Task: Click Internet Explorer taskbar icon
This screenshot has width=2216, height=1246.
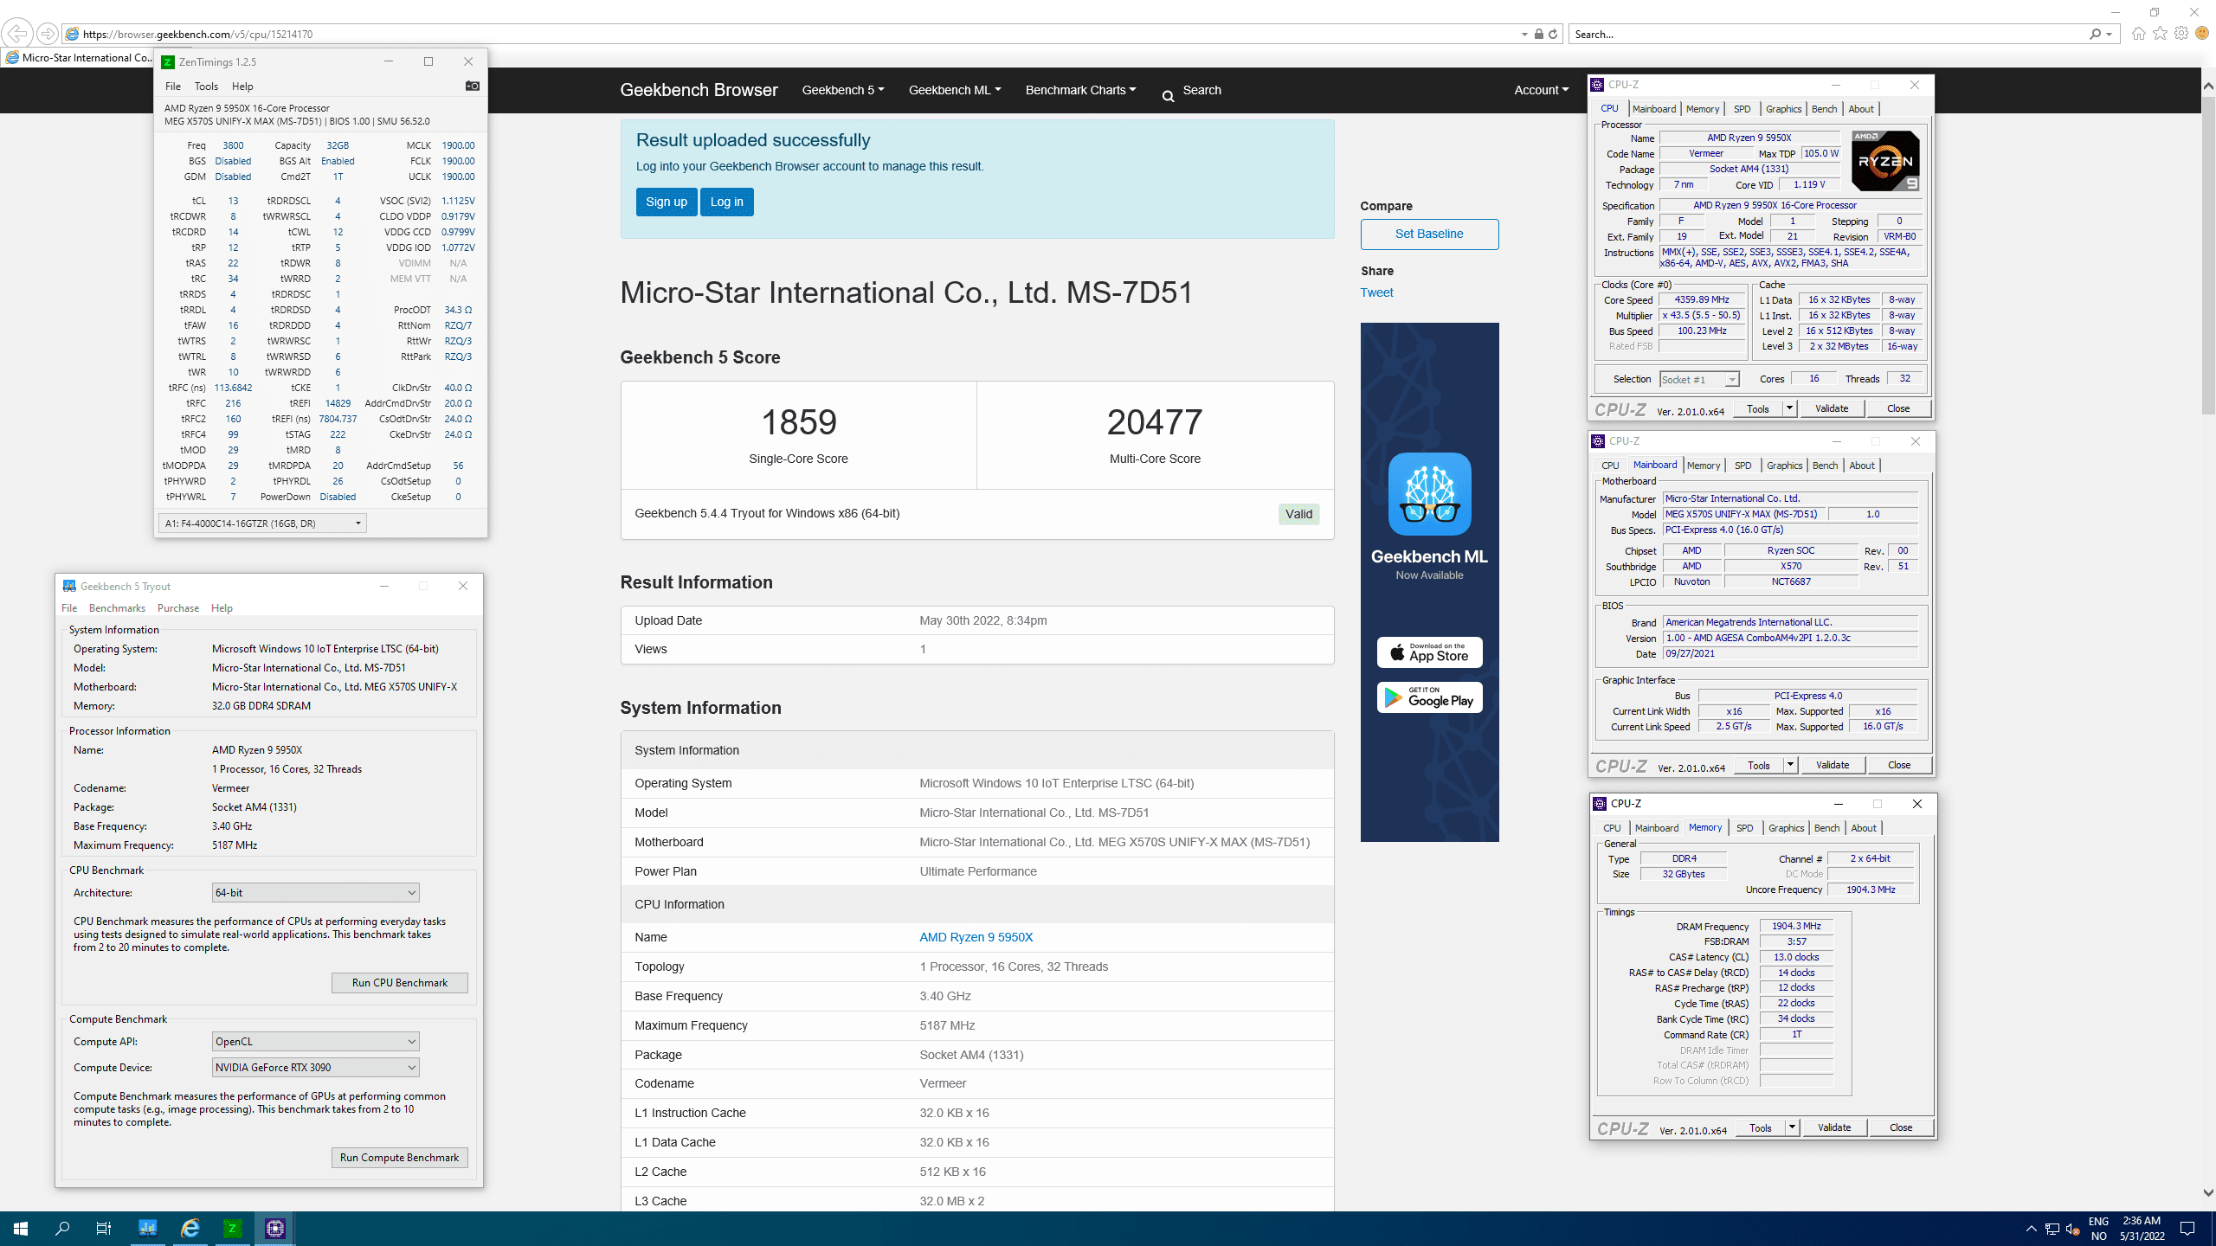Action: [190, 1228]
